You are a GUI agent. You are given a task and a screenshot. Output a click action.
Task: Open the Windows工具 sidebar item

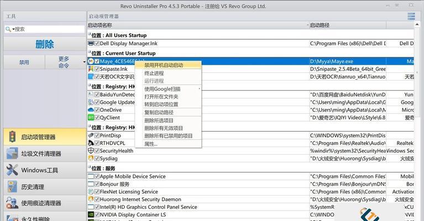pos(45,170)
